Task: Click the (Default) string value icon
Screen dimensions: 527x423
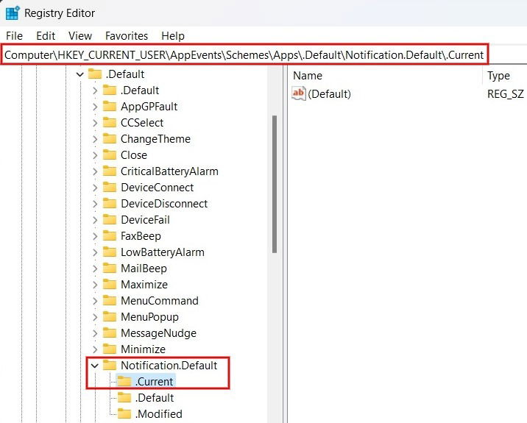Action: [298, 93]
